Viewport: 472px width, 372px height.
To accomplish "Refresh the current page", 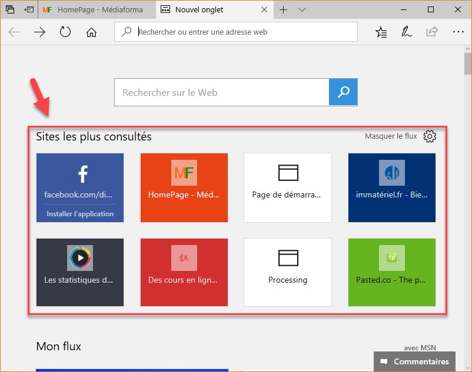I will pyautogui.click(x=65, y=32).
